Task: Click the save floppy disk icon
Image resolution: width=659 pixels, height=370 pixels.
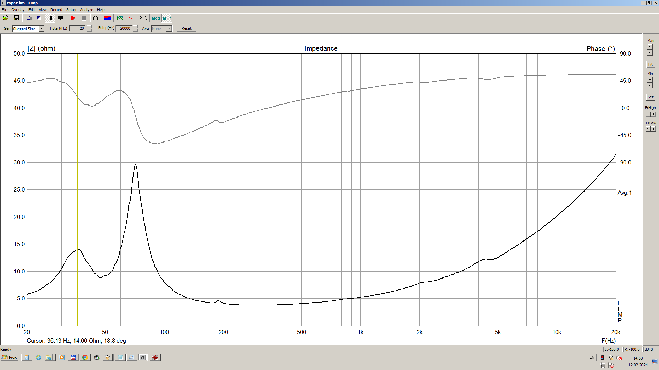Action: click(16, 18)
